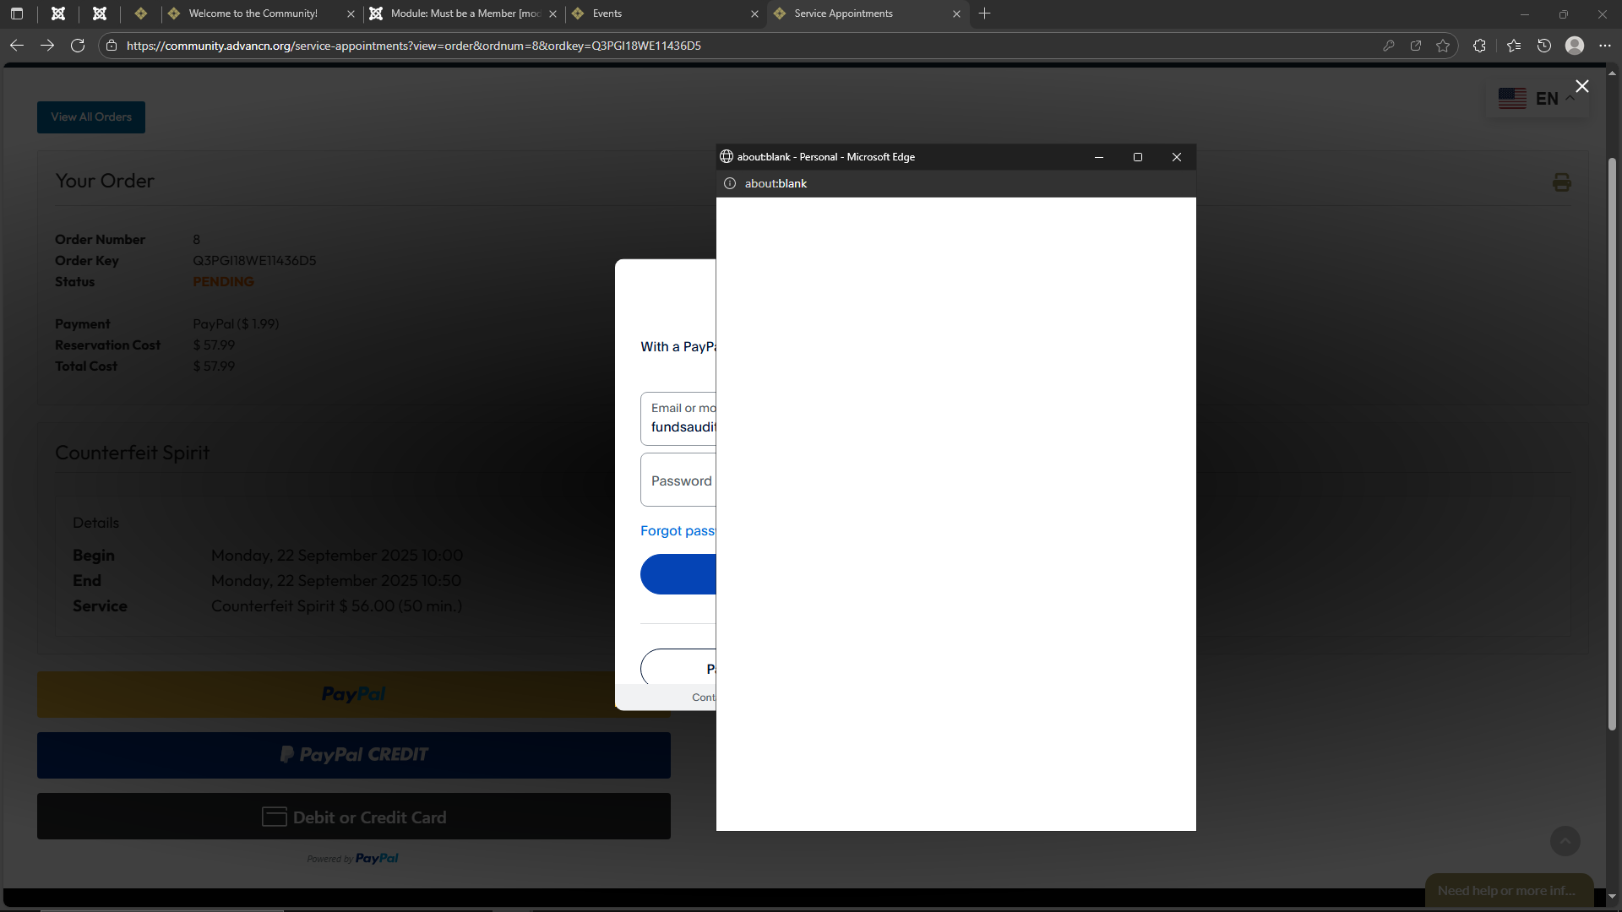The image size is (1622, 912).
Task: Click the View All Orders button
Action: (91, 117)
